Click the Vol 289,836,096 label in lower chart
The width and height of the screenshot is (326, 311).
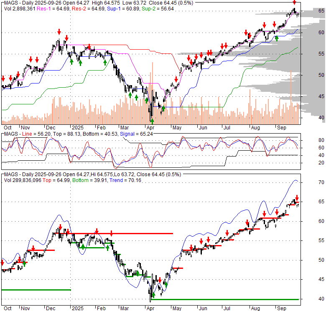pyautogui.click(x=23, y=180)
